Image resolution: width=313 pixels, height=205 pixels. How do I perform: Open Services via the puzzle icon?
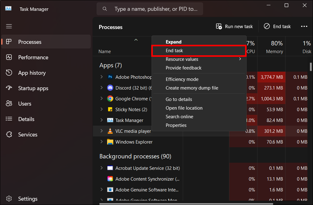(9, 135)
